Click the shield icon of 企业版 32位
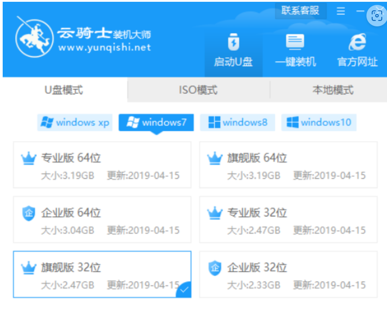Image resolution: width=387 pixels, height=315 pixels. 215,268
